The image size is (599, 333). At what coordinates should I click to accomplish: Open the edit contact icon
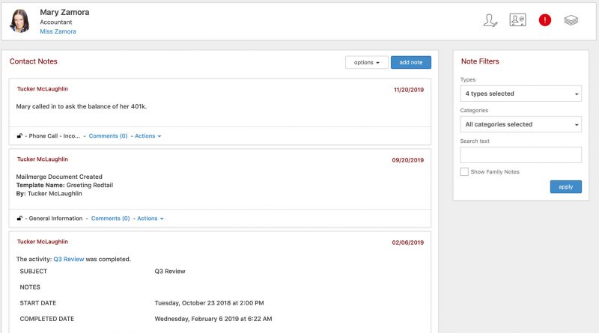(x=490, y=20)
